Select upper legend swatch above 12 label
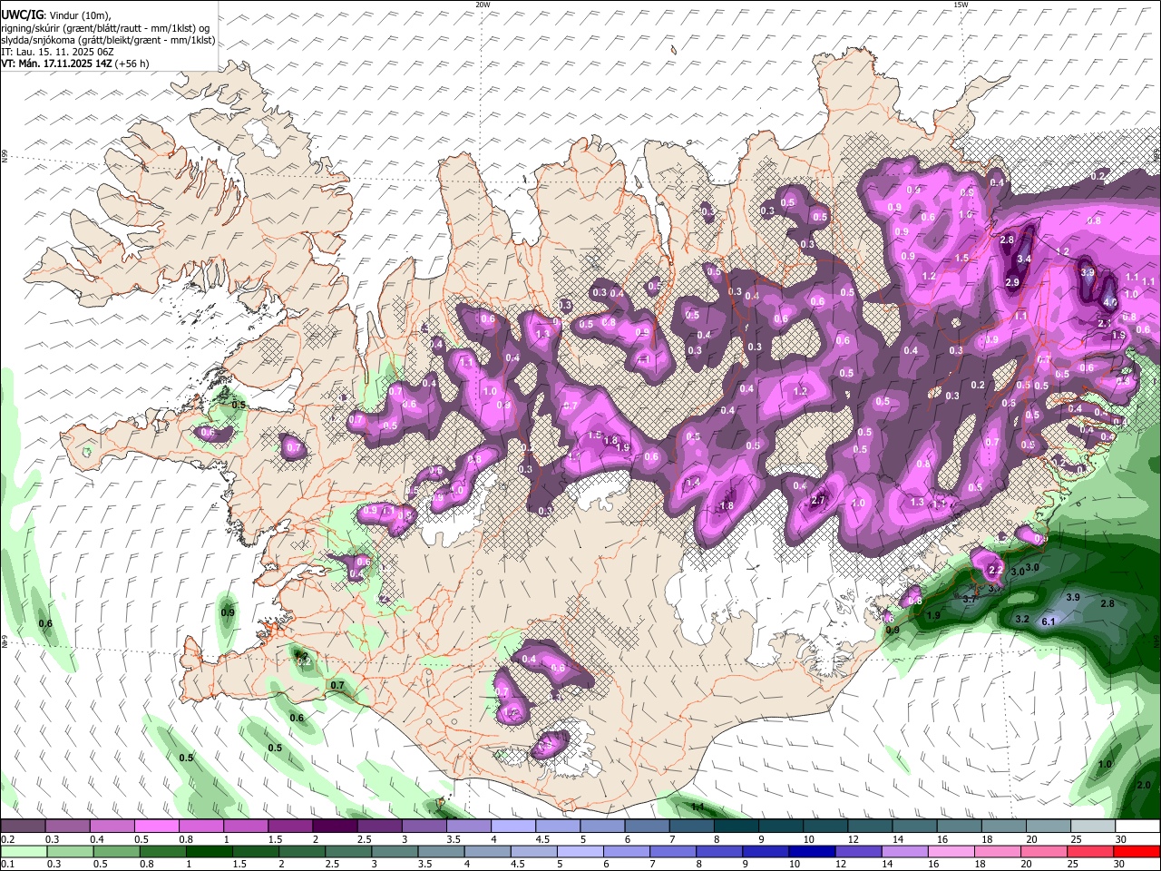The width and height of the screenshot is (1161, 871). (x=870, y=826)
